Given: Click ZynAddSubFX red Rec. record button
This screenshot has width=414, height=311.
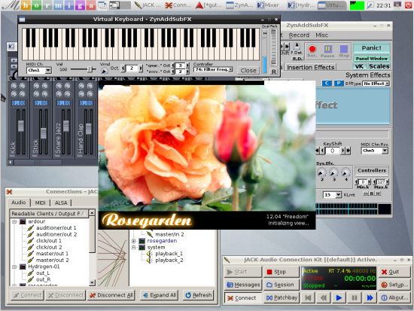Looking at the screenshot, I should [x=312, y=49].
